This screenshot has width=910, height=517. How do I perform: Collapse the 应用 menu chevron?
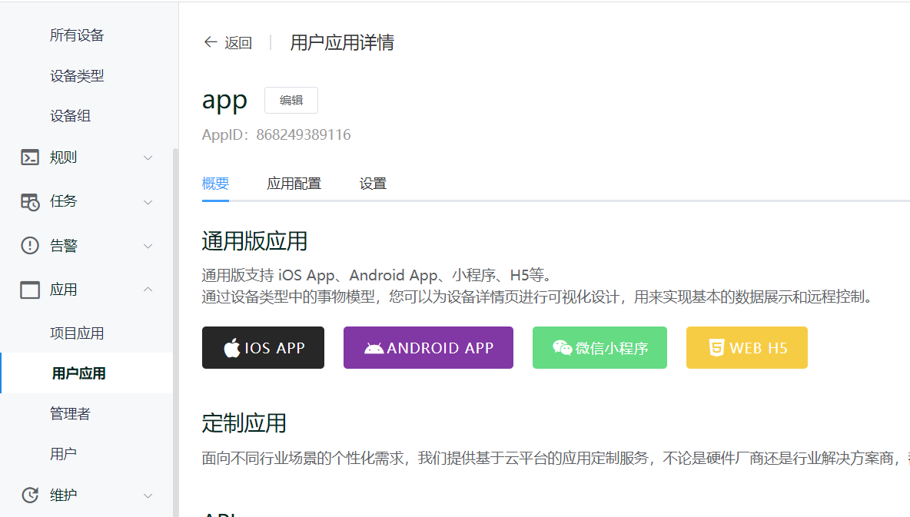click(x=148, y=289)
